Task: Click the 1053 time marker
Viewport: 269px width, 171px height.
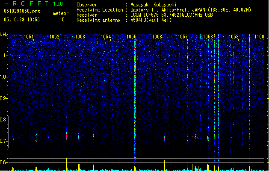Action: click(x=80, y=37)
